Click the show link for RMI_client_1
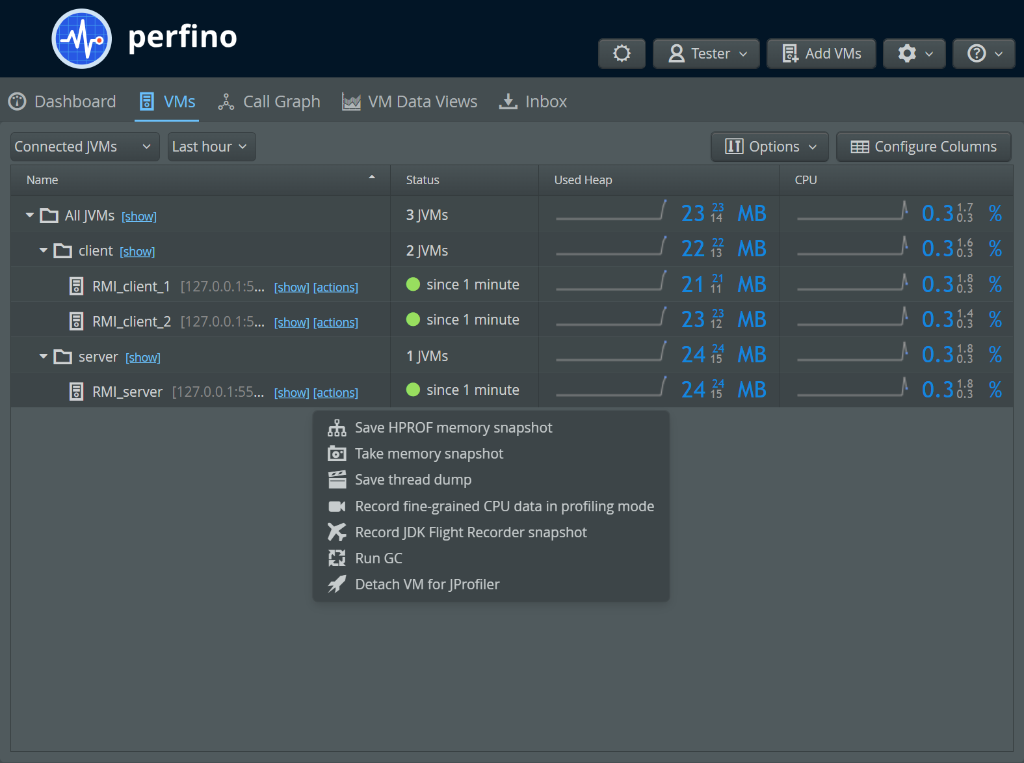Viewport: 1024px width, 763px height. pos(292,288)
